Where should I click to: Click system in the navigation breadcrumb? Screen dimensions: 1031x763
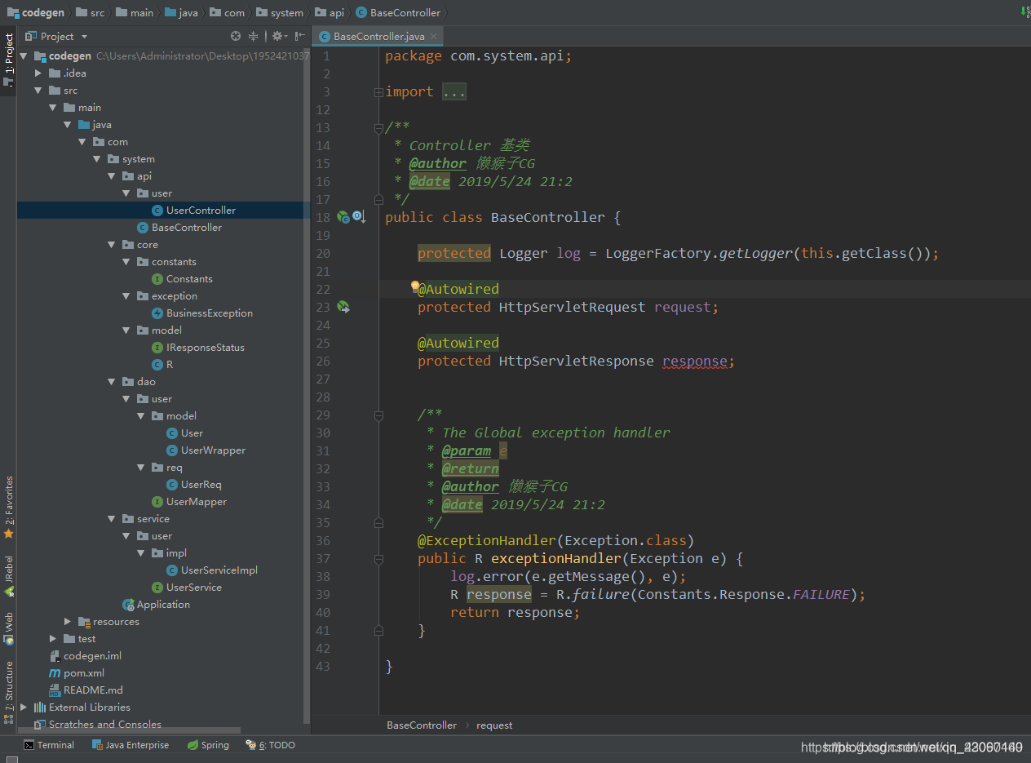(x=280, y=13)
